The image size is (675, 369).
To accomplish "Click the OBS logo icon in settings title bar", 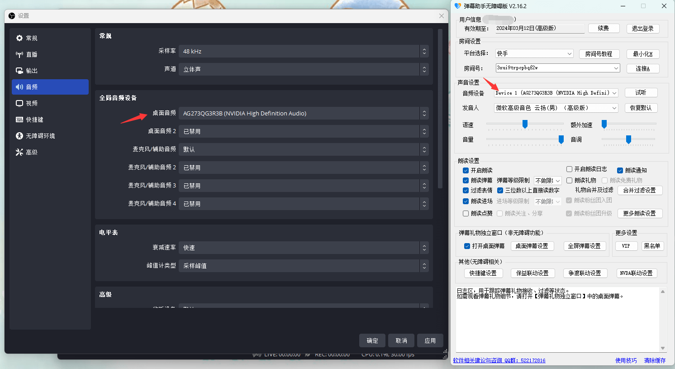I will [x=12, y=16].
